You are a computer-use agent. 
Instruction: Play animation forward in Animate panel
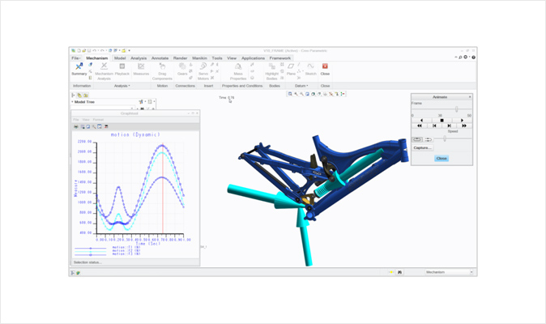point(462,121)
